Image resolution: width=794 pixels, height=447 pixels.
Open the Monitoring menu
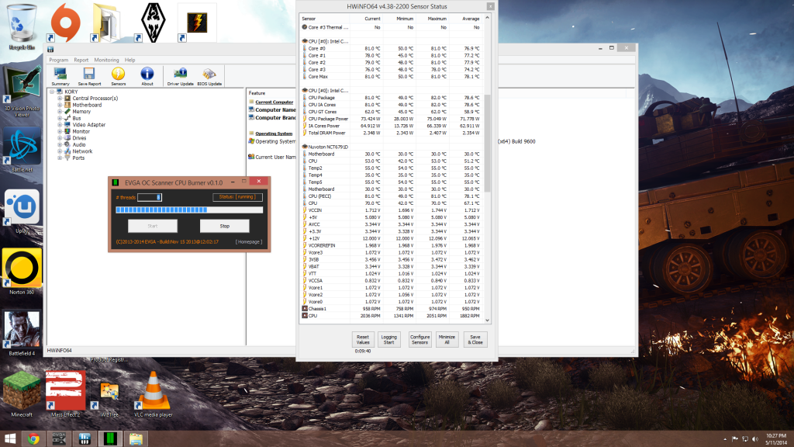pos(106,60)
